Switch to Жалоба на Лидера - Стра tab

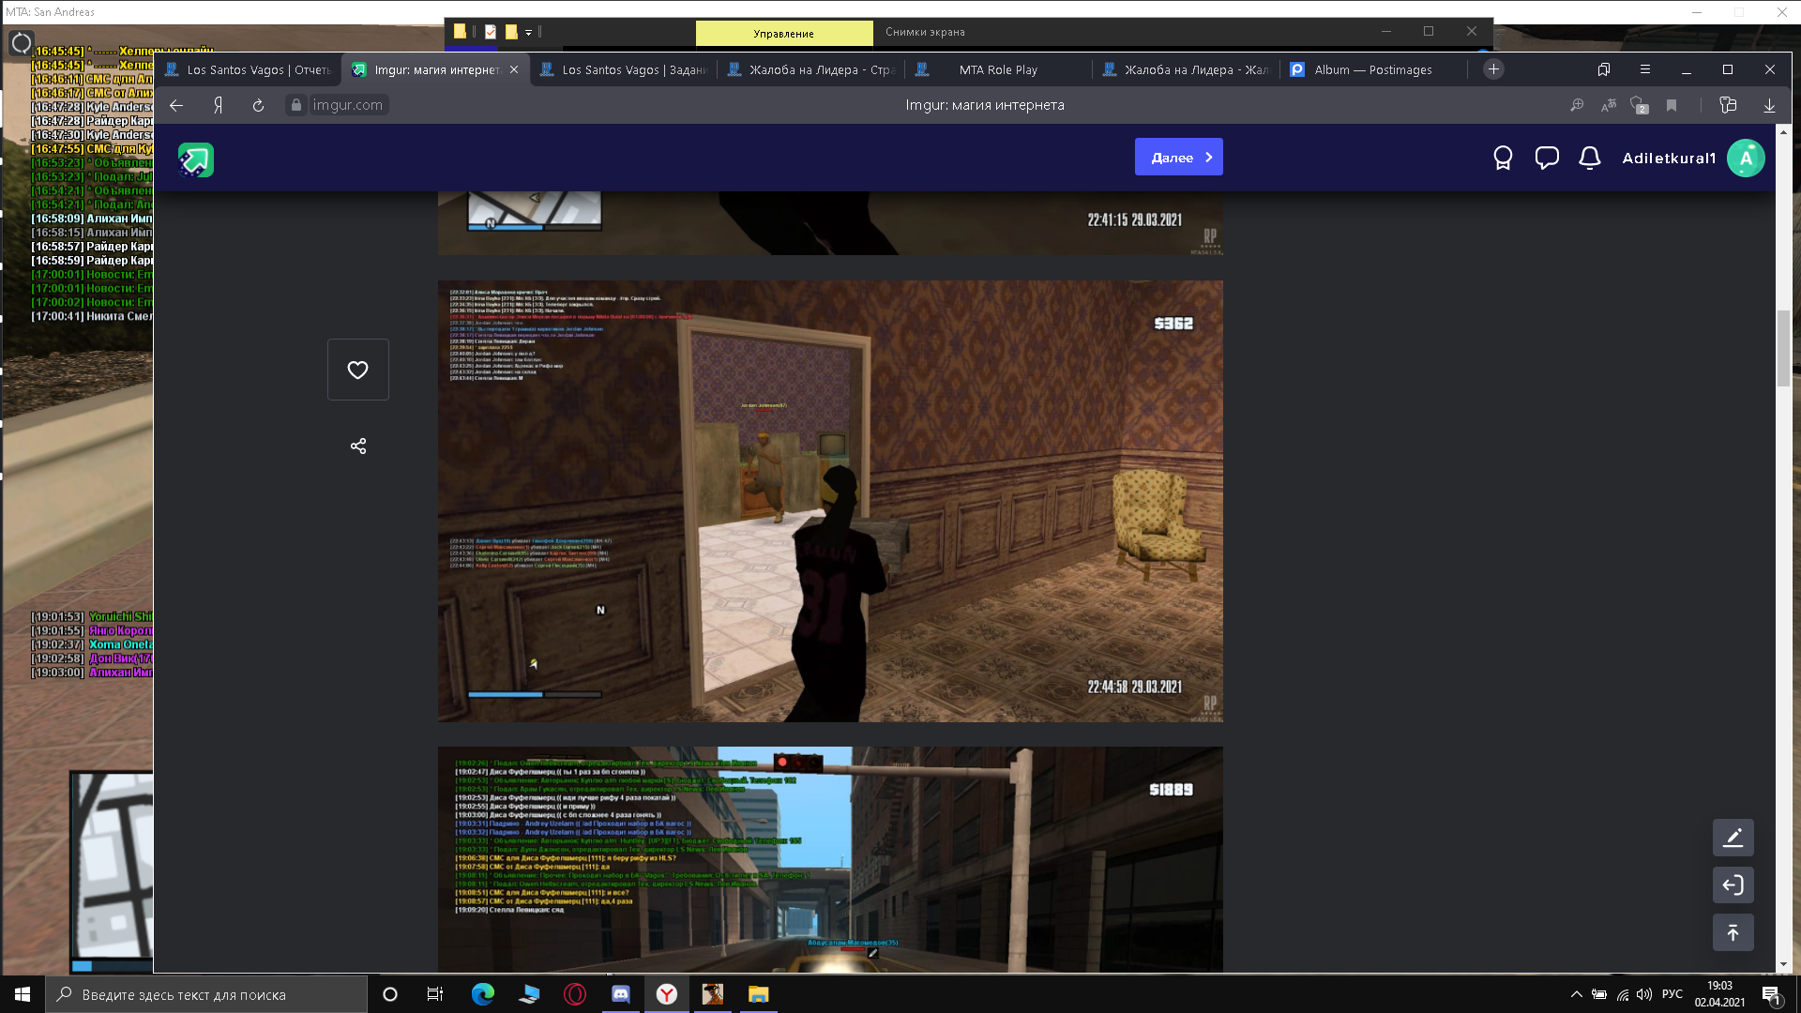(812, 69)
